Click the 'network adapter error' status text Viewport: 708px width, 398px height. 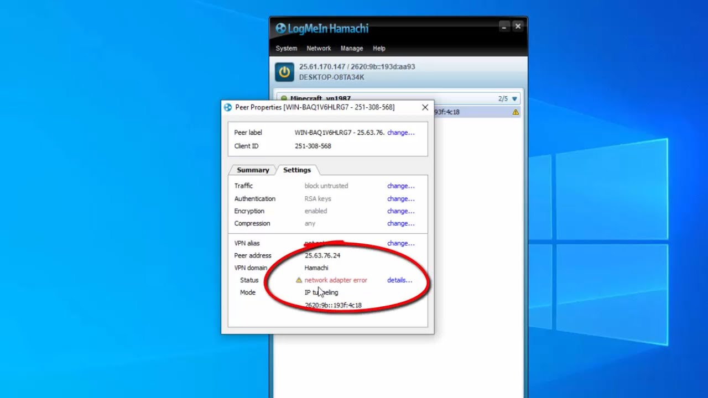pyautogui.click(x=336, y=280)
